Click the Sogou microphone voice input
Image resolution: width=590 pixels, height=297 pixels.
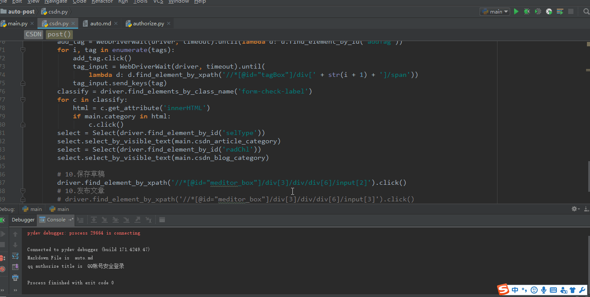coord(544,290)
